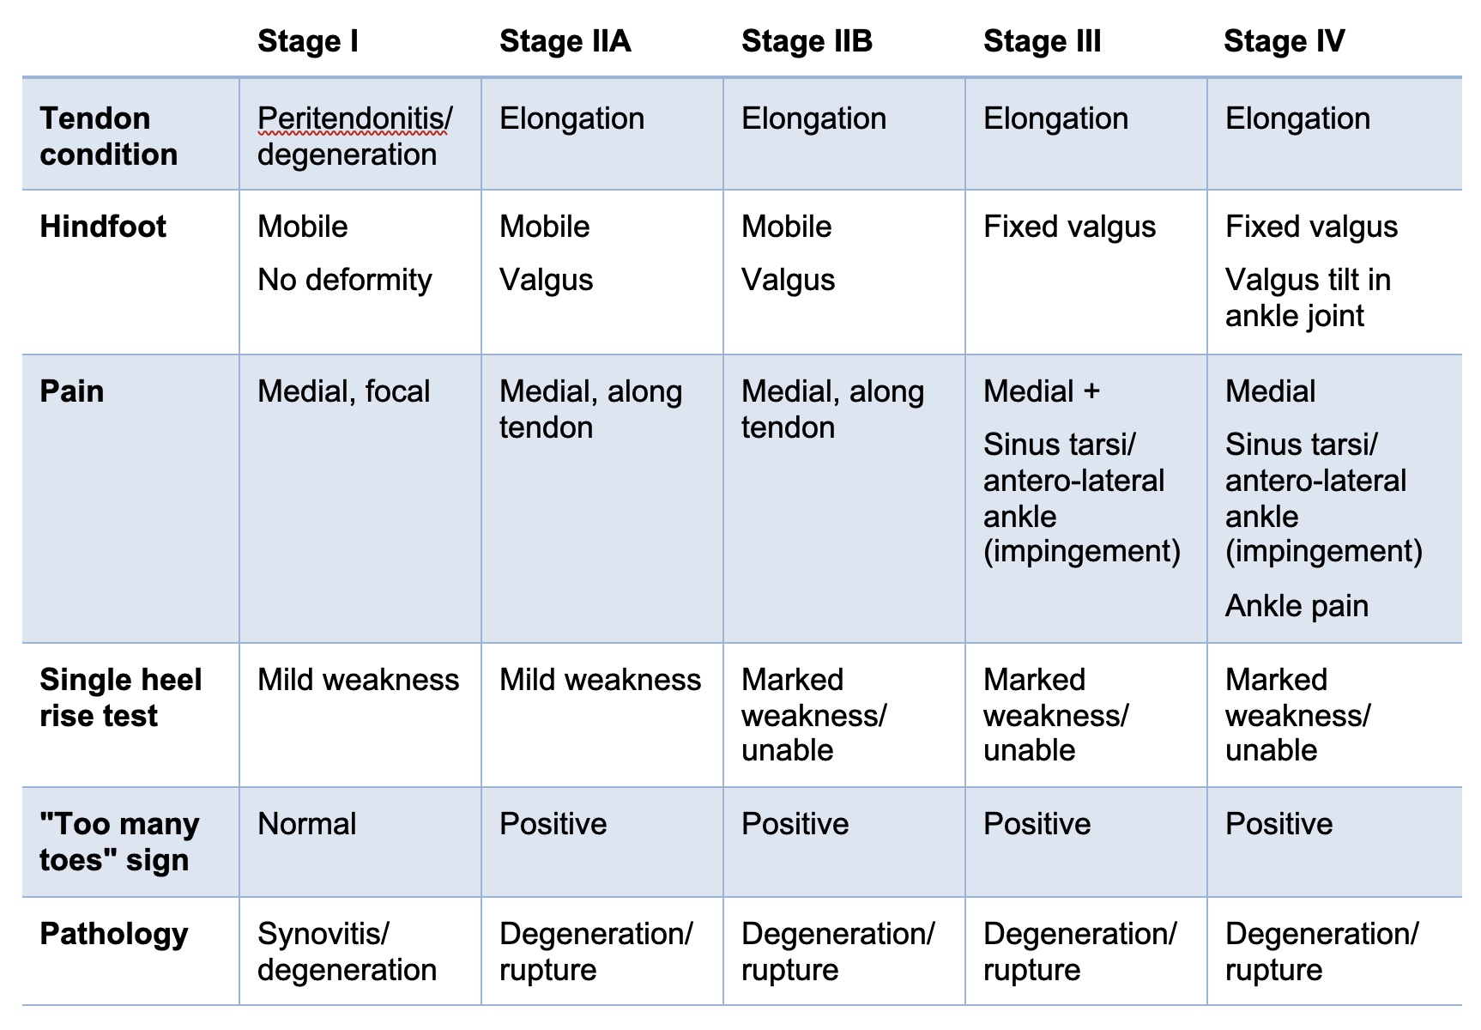Click the Pain row label
The width and height of the screenshot is (1481, 1030).
click(x=72, y=391)
